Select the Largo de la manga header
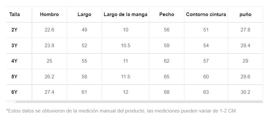Image resolution: width=269 pixels, height=122 pixels. click(125, 14)
